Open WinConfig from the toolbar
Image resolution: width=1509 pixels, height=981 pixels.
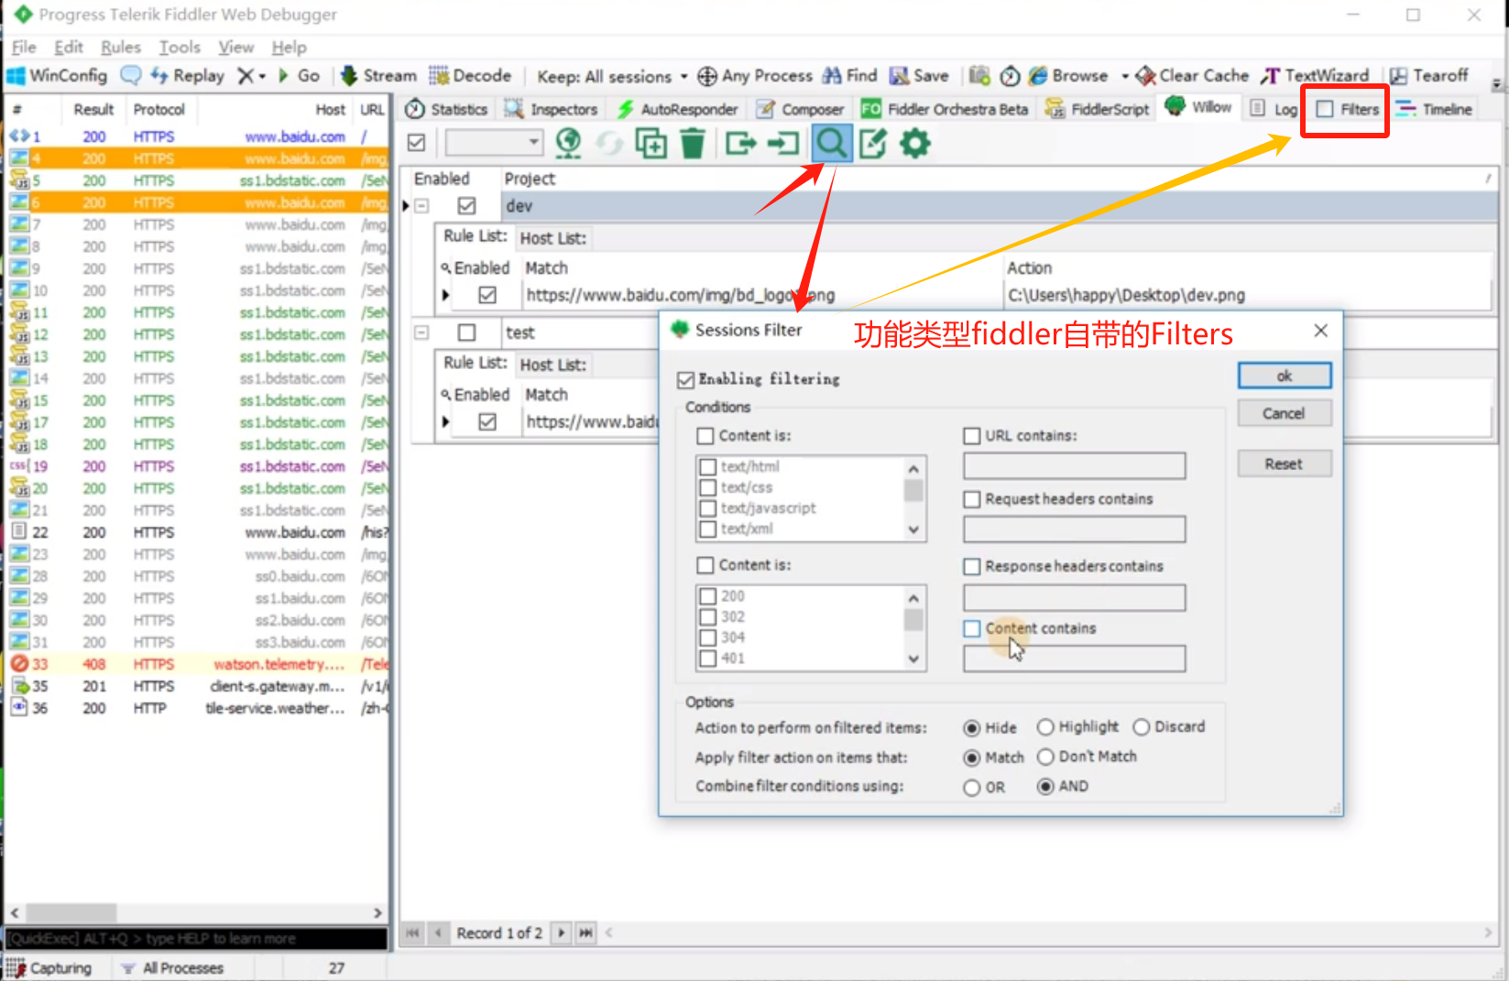click(57, 76)
